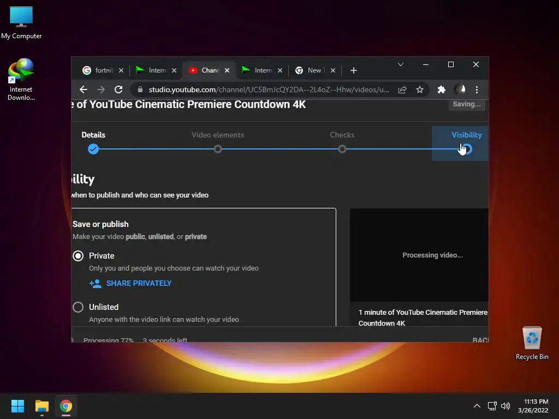The width and height of the screenshot is (559, 419).
Task: Go forward in browser history
Action: point(101,90)
